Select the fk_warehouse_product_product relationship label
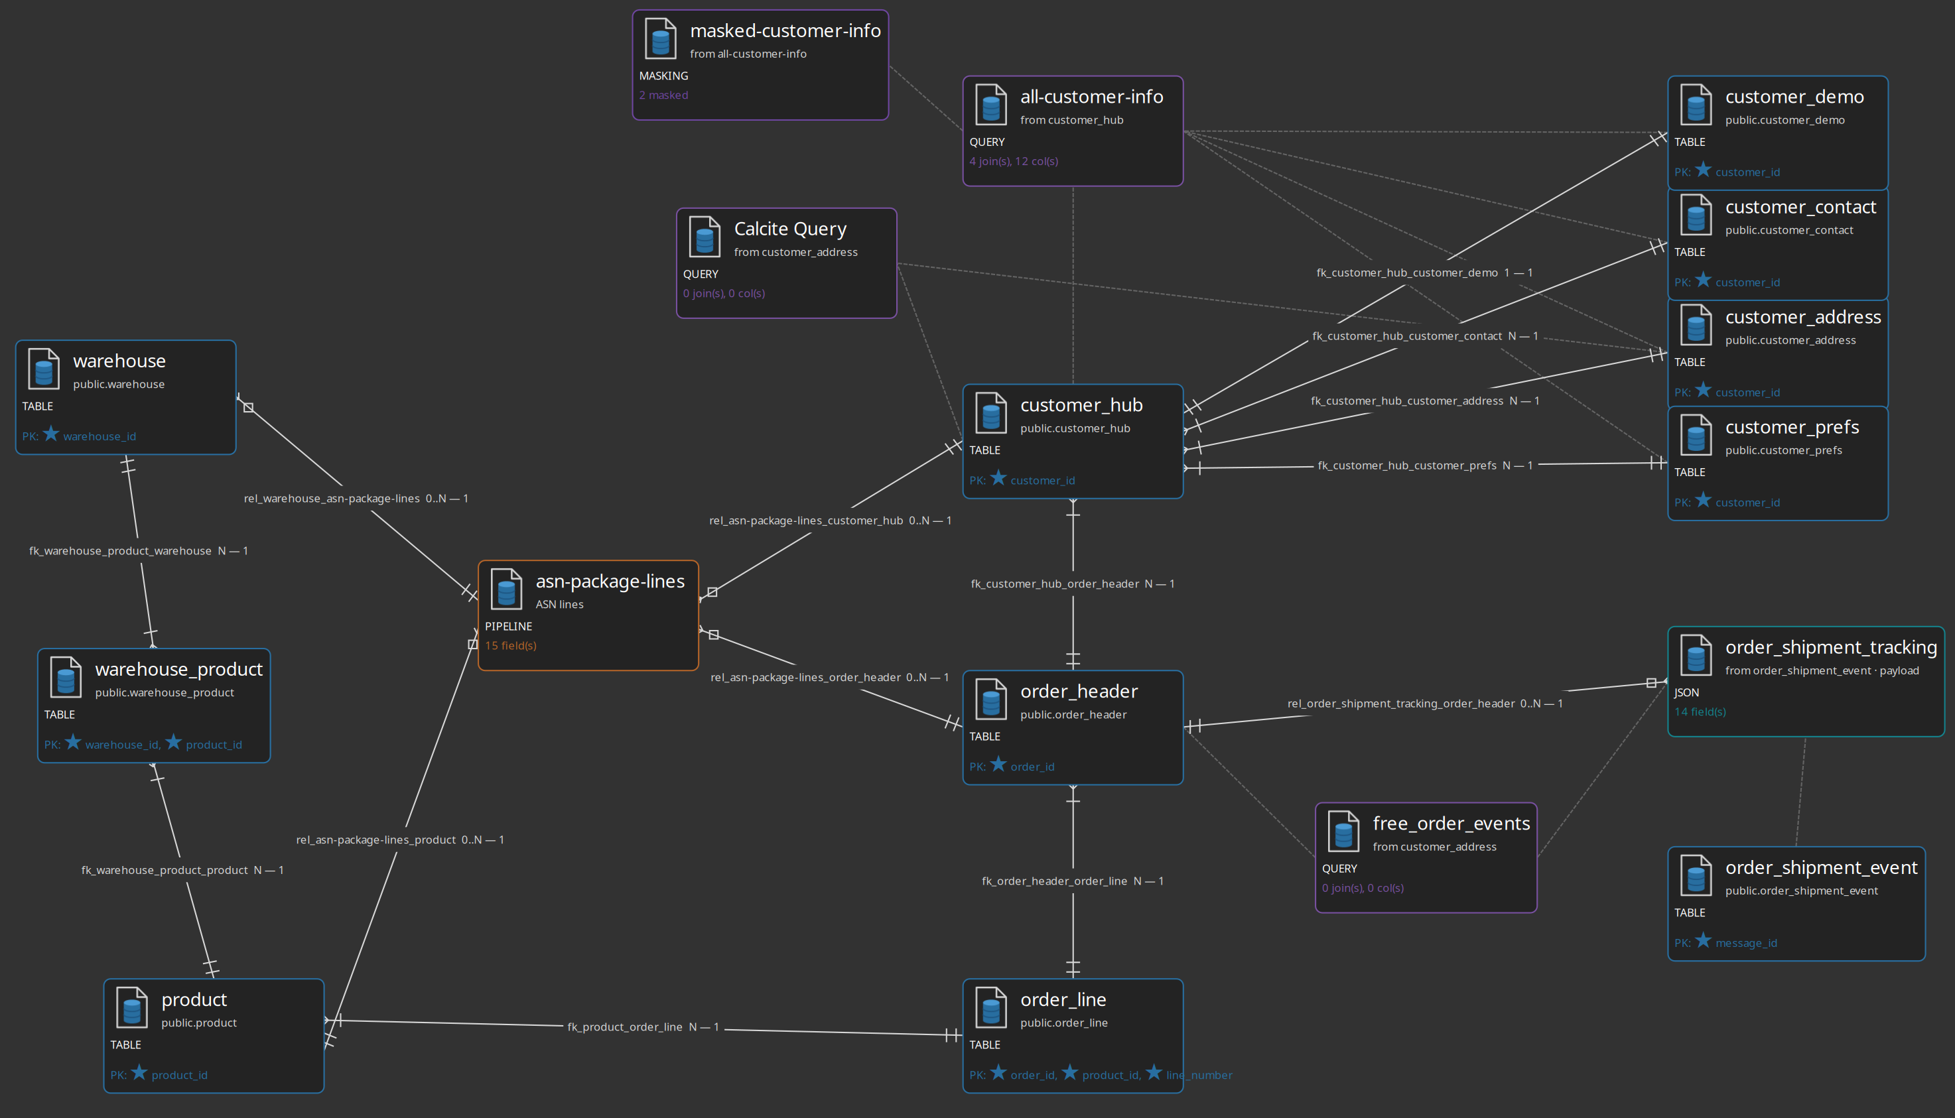 click(x=183, y=871)
